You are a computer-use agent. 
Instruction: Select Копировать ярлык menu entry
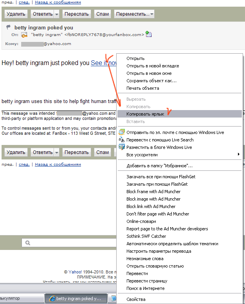[x=180, y=114]
